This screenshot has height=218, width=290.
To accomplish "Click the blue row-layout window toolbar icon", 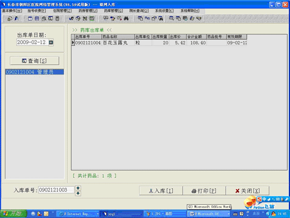I will click(x=37, y=18).
